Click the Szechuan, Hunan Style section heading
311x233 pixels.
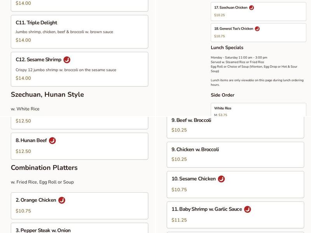pyautogui.click(x=47, y=95)
